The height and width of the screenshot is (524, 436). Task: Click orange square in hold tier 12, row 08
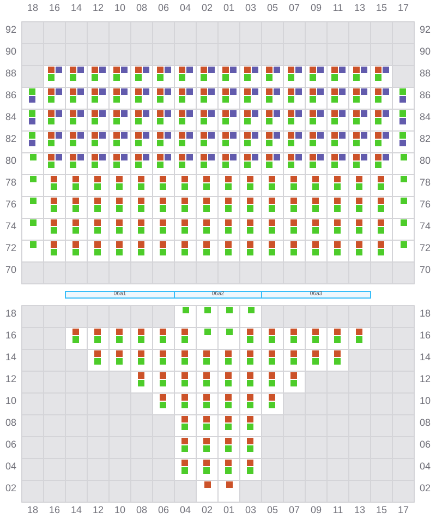click(x=141, y=376)
